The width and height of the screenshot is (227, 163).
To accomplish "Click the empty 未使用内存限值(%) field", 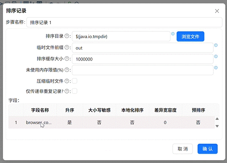I will (143, 70).
